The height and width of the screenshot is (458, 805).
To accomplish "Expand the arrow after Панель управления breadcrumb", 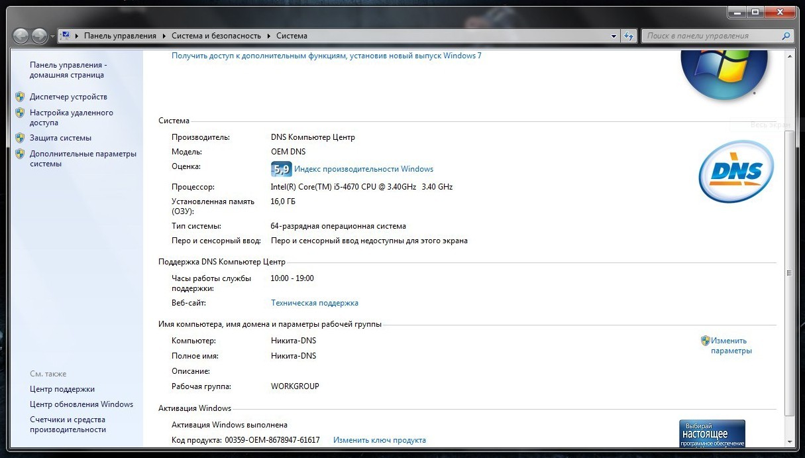I will (x=164, y=36).
